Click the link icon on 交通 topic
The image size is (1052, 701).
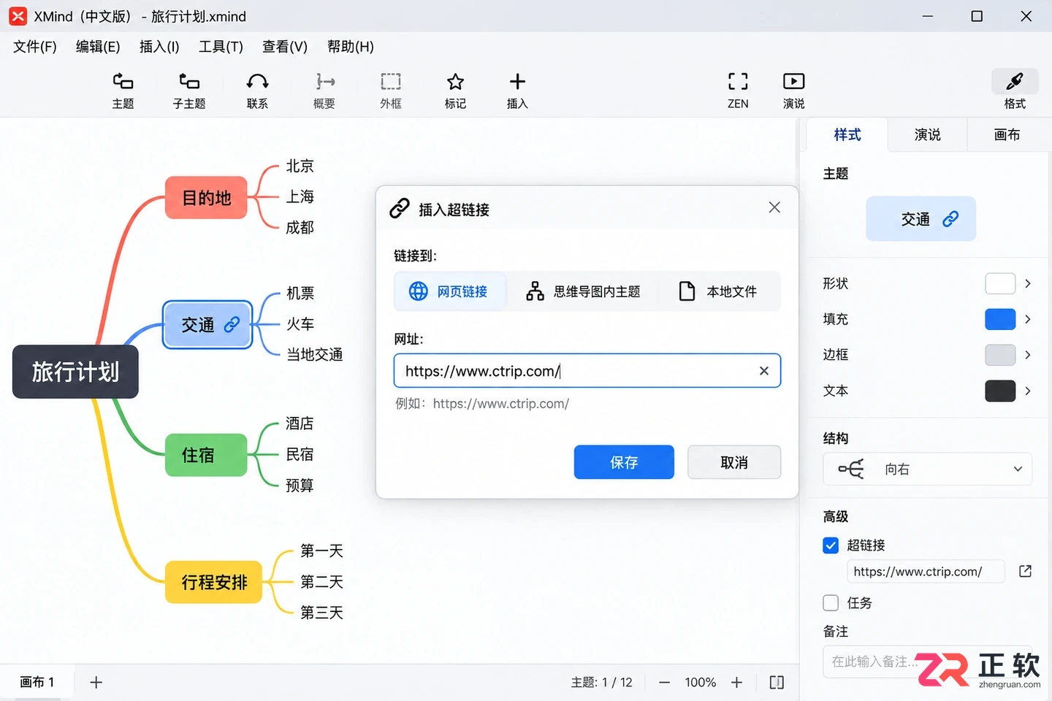232,325
